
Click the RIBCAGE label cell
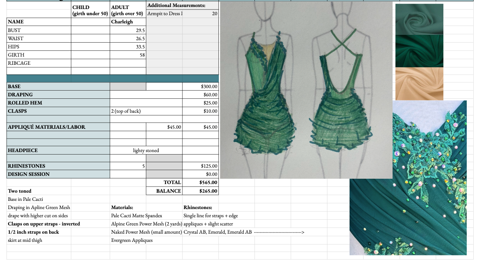point(39,63)
